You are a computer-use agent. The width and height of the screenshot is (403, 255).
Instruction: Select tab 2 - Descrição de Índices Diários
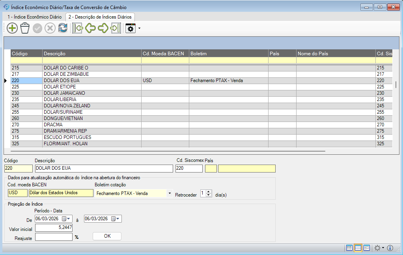click(x=100, y=17)
